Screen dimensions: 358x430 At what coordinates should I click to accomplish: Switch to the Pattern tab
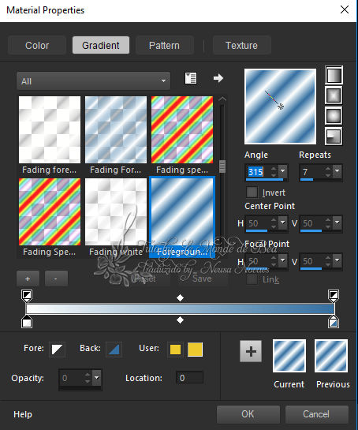click(x=165, y=45)
